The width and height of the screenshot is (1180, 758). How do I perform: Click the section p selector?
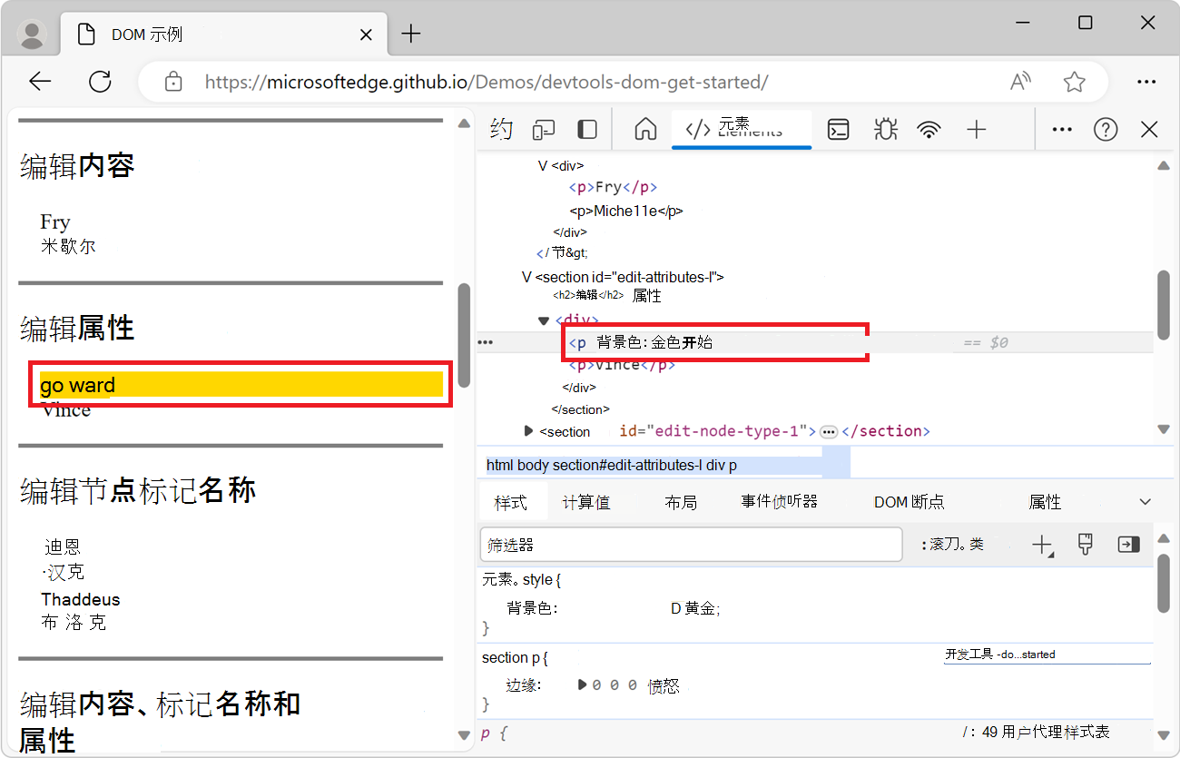pyautogui.click(x=510, y=658)
